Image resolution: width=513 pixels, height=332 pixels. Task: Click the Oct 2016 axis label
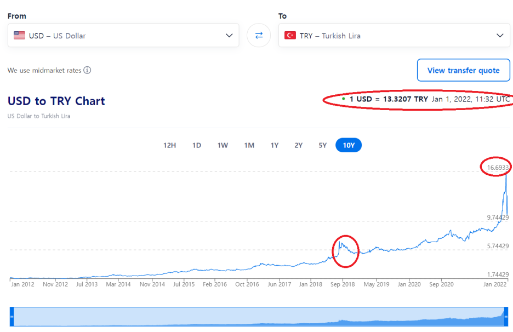point(247,284)
